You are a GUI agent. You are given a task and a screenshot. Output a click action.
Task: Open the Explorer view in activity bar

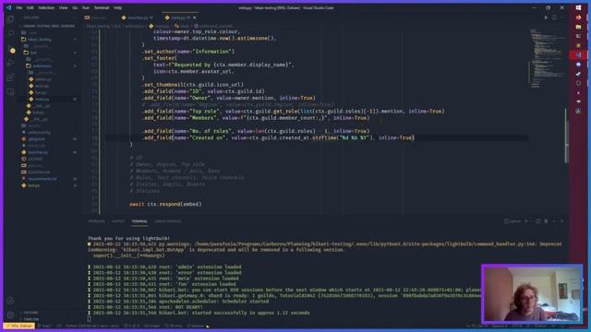pyautogui.click(x=10, y=19)
